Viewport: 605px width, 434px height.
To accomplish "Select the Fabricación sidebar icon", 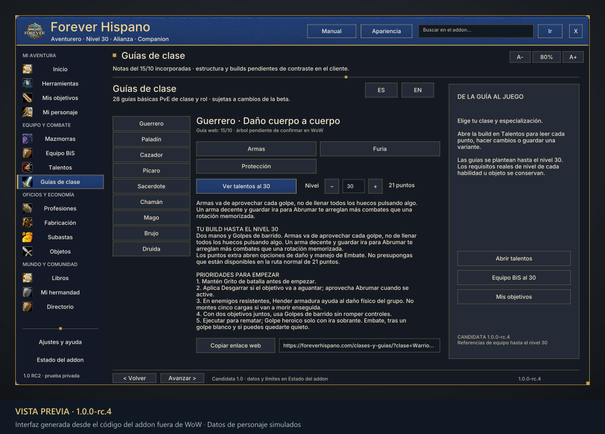I will tap(27, 222).
